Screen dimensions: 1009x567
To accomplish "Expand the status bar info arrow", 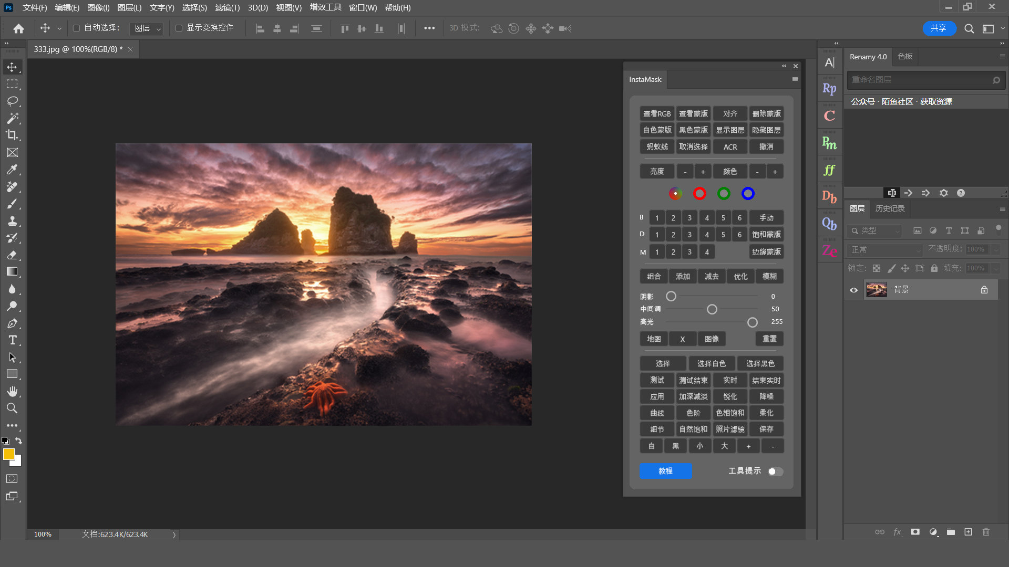I will 174,535.
